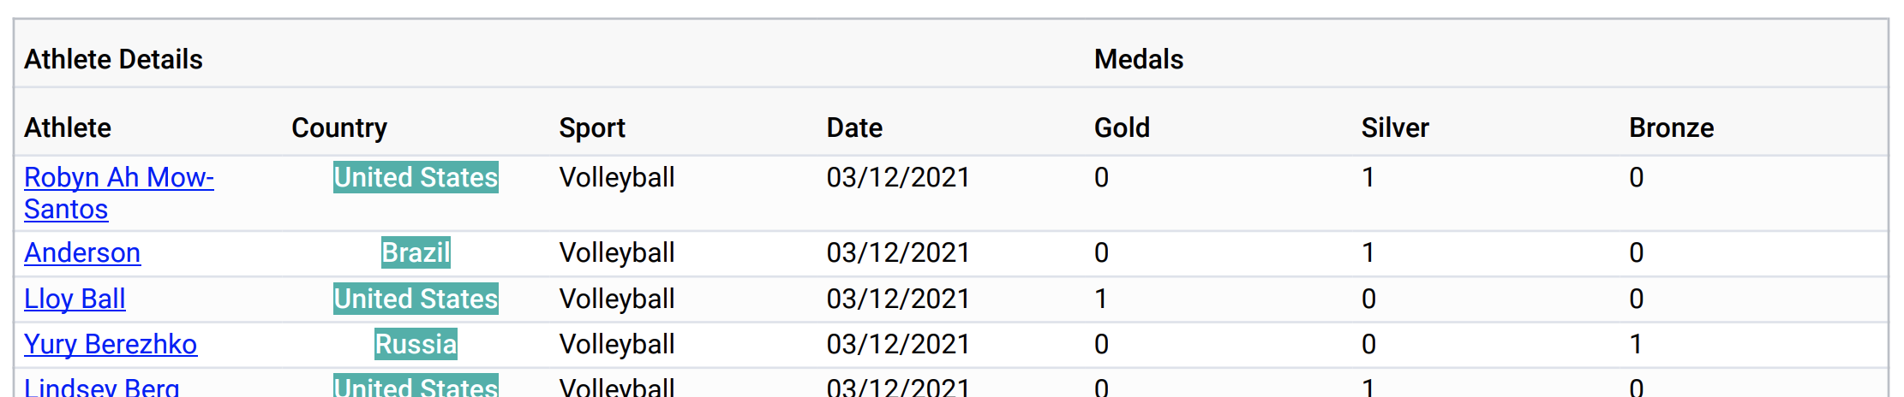1904x397 pixels.
Task: Select United States tag in Lloy Ball row
Action: click(416, 299)
